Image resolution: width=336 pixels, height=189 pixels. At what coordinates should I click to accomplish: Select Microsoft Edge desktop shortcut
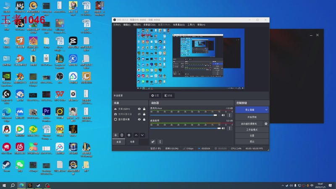pyautogui.click(x=7, y=115)
